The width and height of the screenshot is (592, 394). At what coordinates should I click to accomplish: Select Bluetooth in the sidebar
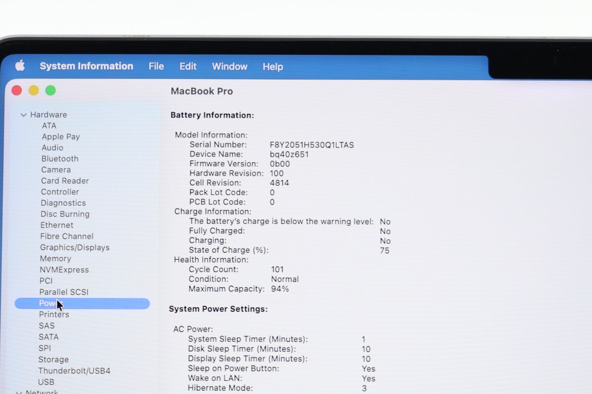coord(60,159)
